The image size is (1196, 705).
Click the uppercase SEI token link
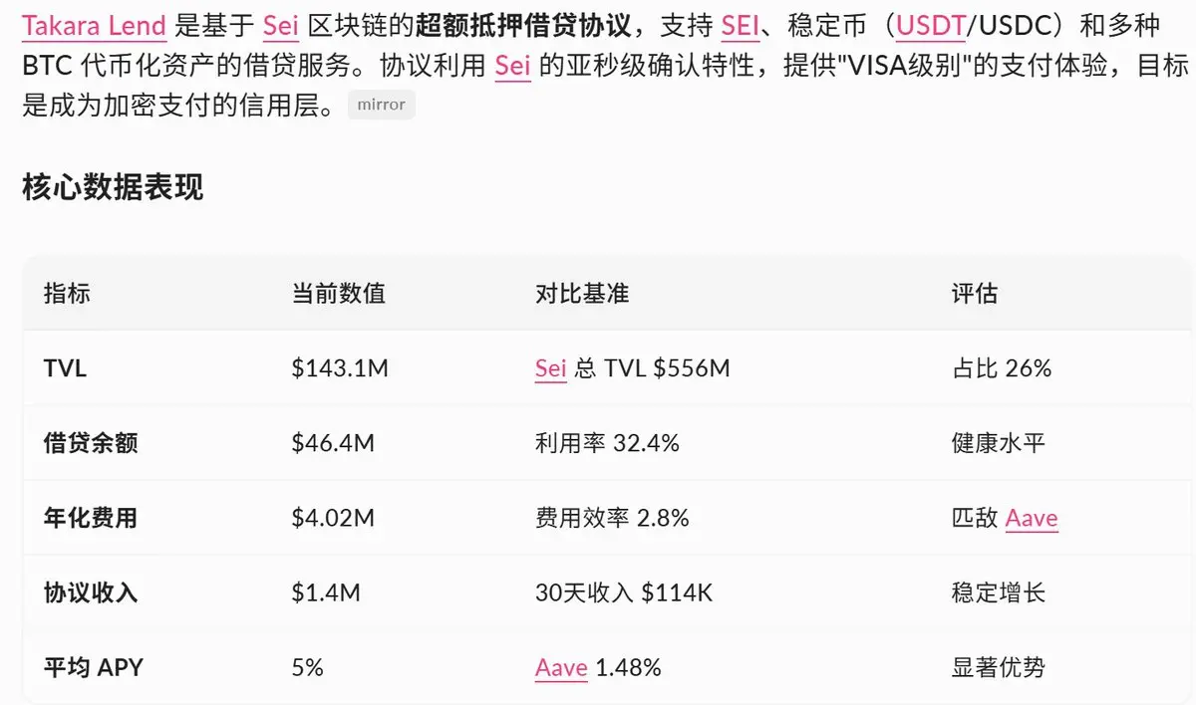tap(740, 25)
